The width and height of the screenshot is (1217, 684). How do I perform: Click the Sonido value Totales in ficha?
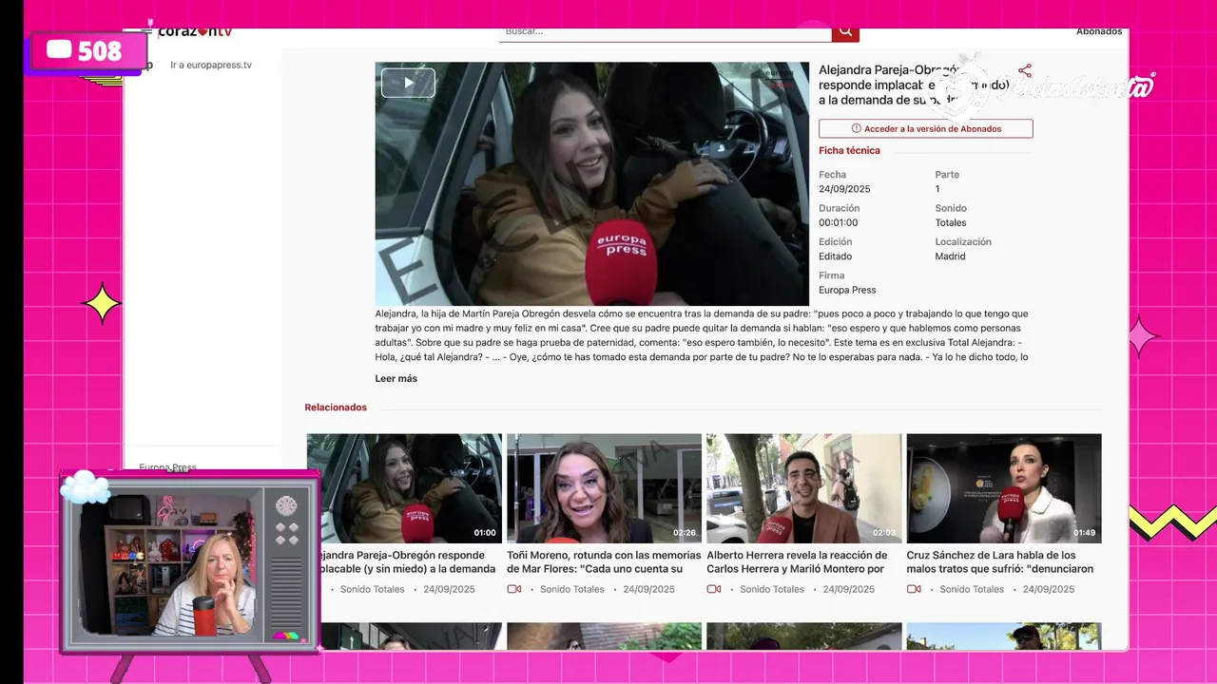pos(951,223)
